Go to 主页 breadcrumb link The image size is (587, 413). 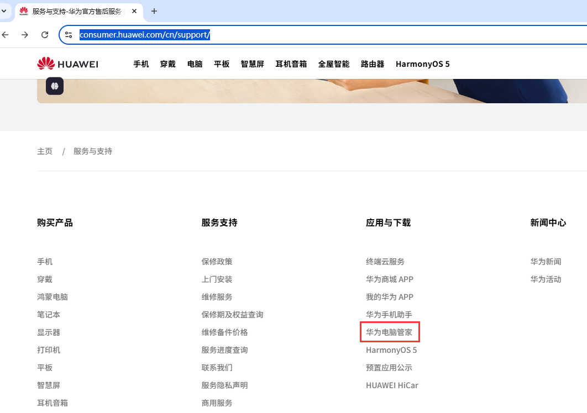point(45,151)
